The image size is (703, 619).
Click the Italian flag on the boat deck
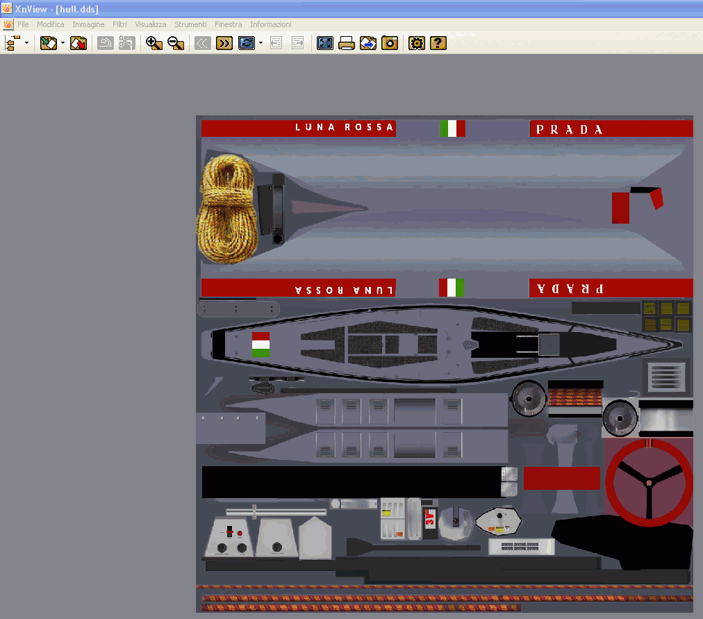click(260, 345)
